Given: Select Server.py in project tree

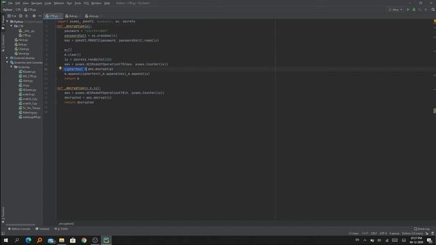Looking at the screenshot, I should 22,53.
